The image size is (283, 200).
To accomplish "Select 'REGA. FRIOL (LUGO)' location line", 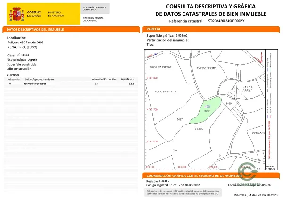I will coord(22,47).
